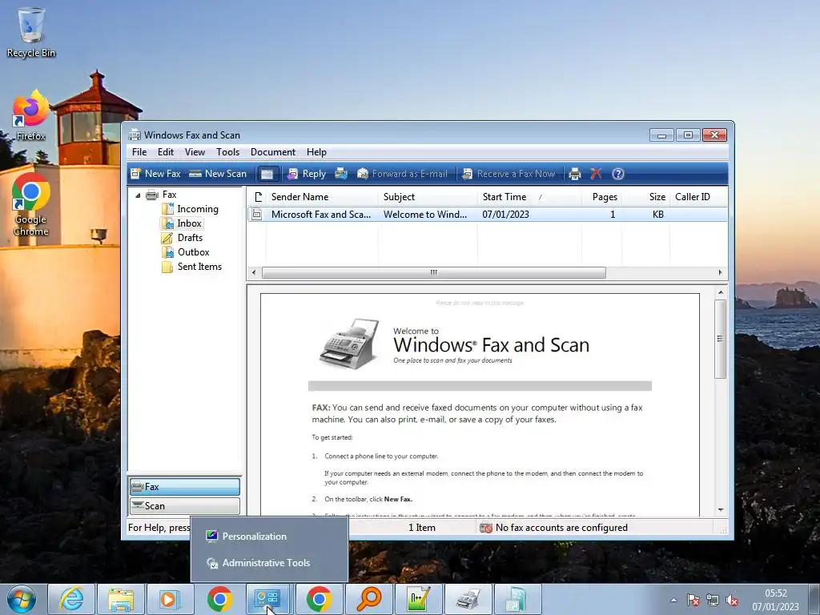Click the Reply toolbar button

(x=307, y=174)
